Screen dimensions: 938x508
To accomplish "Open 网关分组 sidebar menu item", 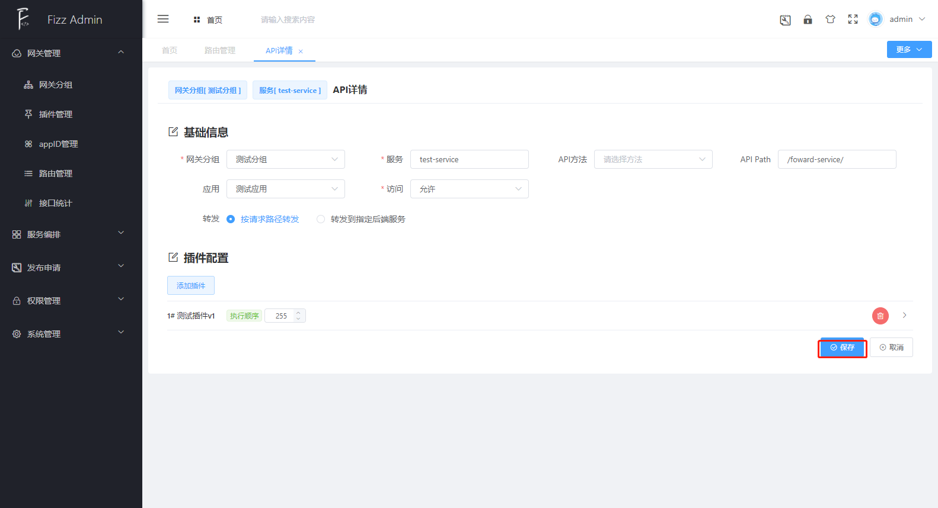I will point(71,85).
